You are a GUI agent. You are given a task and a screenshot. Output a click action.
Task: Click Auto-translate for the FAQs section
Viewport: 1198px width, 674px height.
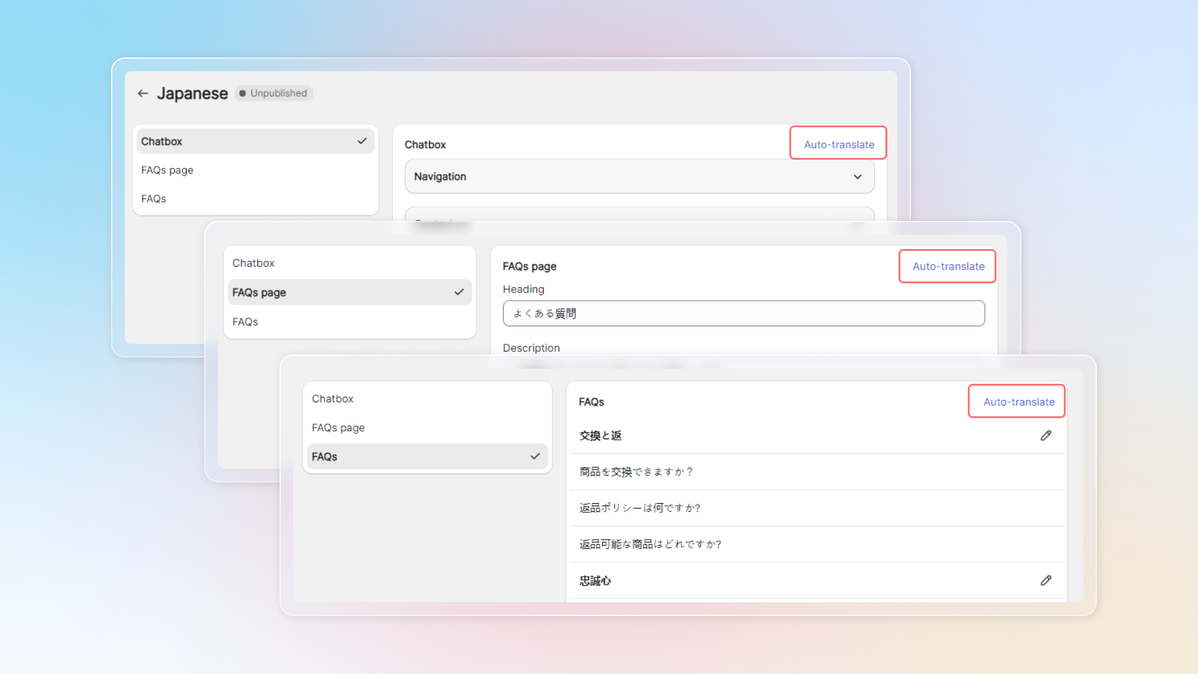pos(1016,402)
